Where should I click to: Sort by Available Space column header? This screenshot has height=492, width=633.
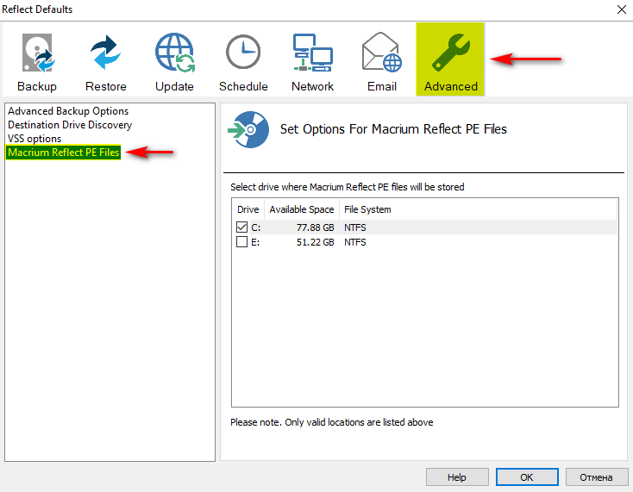(x=302, y=209)
